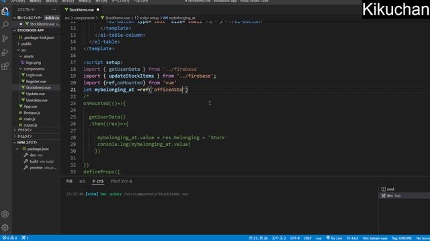Open the Explorer view in activity bar

pyautogui.click(x=5, y=11)
